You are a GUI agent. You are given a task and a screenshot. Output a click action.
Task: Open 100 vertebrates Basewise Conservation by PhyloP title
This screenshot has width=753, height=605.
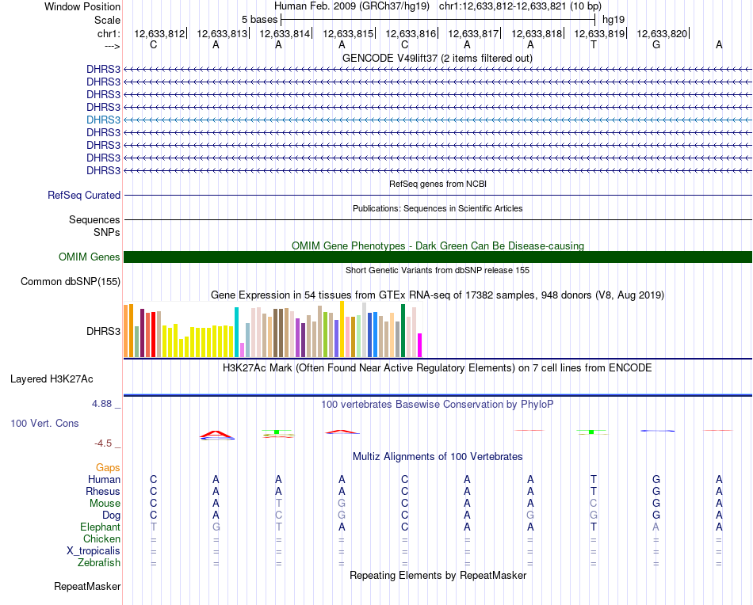click(438, 405)
